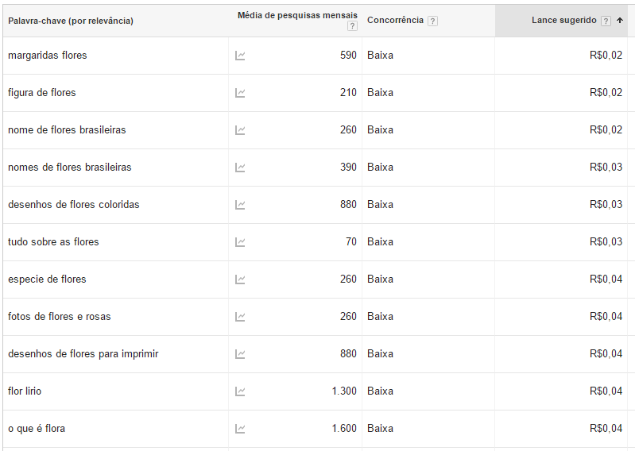Click chart icon in o que é flora row
635x451 pixels.
240,429
